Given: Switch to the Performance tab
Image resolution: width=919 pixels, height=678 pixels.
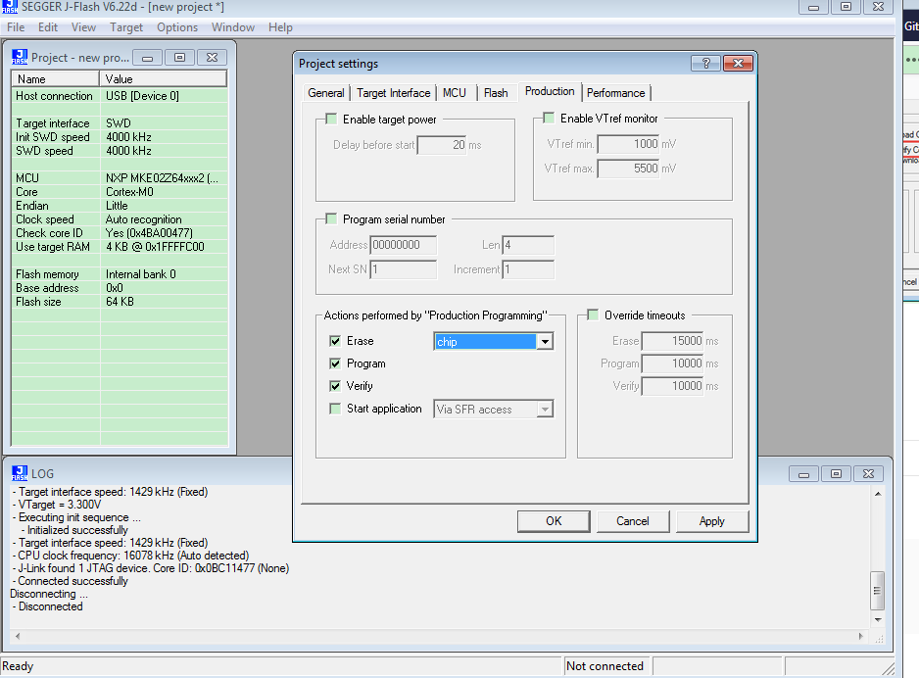Looking at the screenshot, I should 616,93.
